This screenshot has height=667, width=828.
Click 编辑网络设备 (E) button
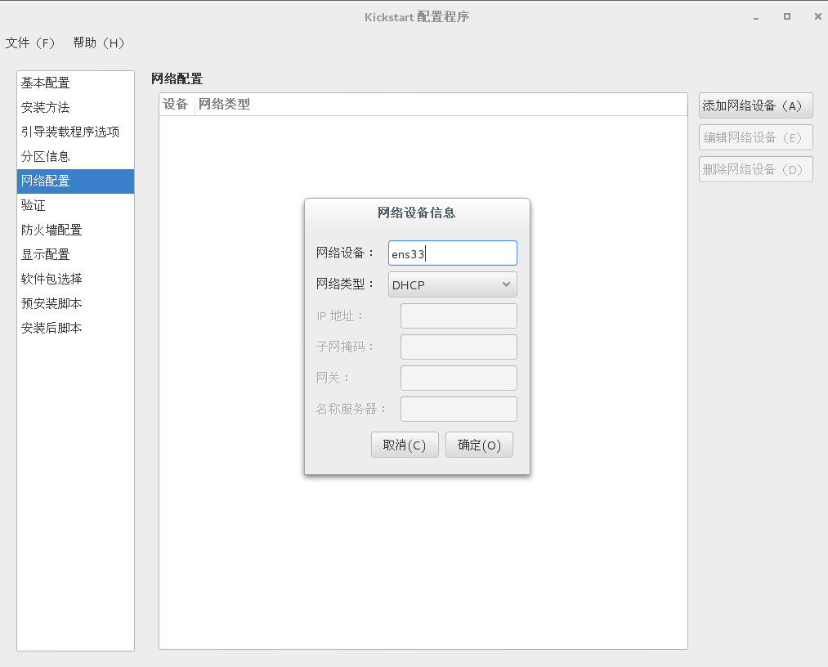pos(755,137)
